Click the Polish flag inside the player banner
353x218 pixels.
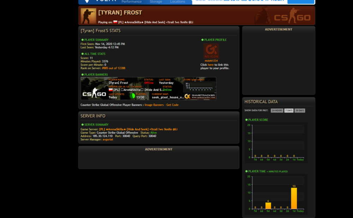click(110, 90)
